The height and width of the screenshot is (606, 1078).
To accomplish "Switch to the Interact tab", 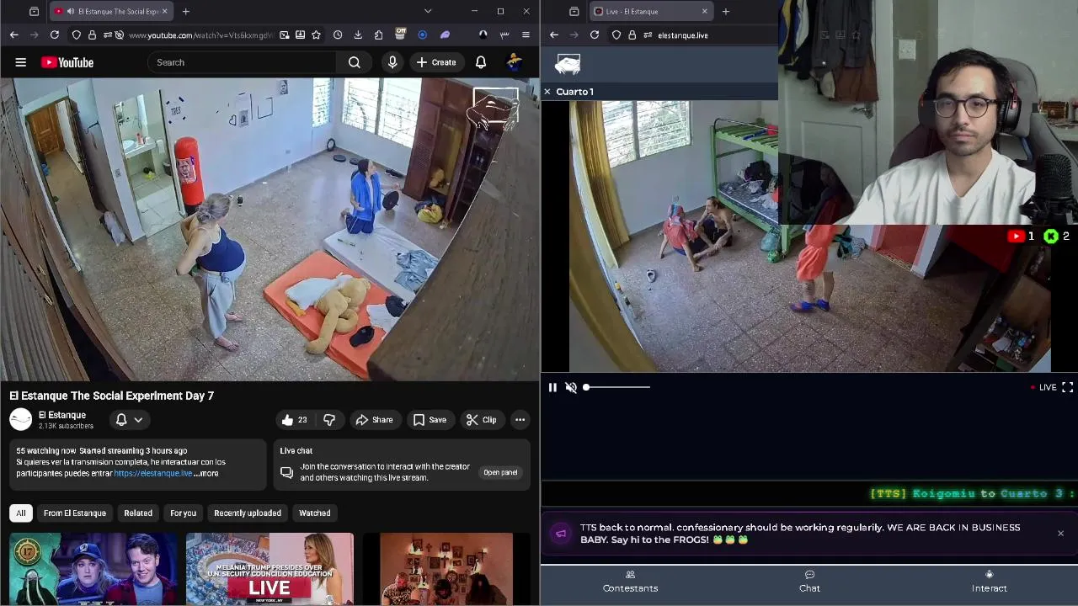I will (990, 582).
